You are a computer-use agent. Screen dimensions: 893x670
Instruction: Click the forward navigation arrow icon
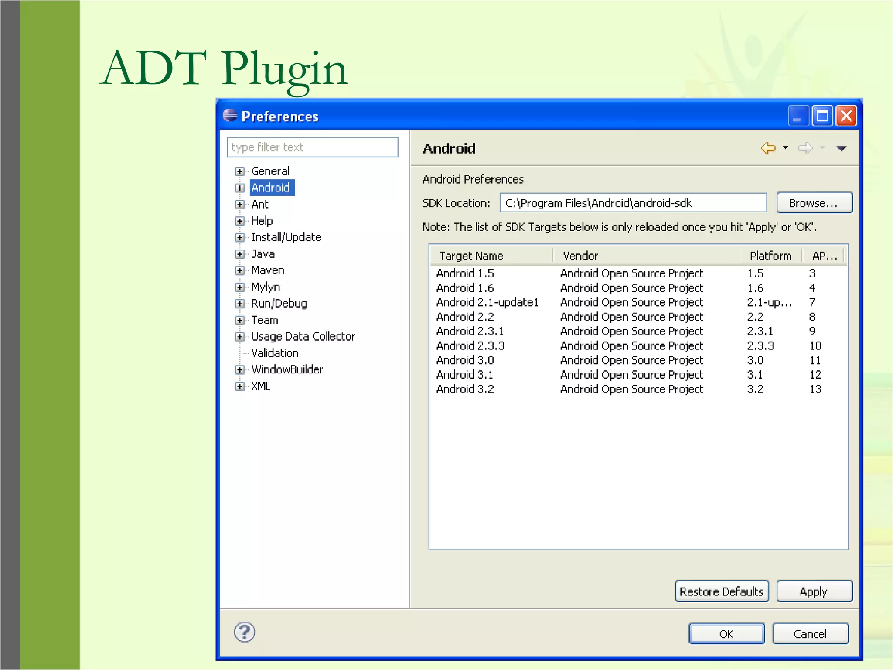(x=805, y=148)
